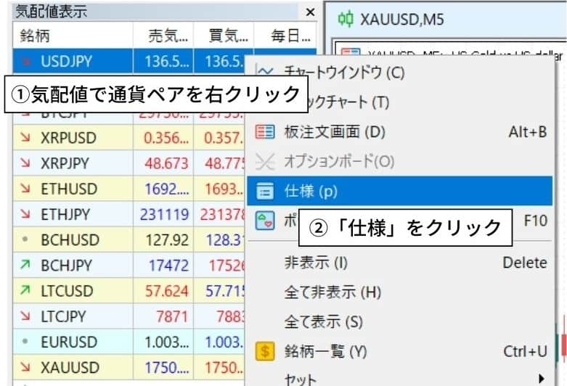Click the XRPJPY bid value 48.673

tap(167, 163)
